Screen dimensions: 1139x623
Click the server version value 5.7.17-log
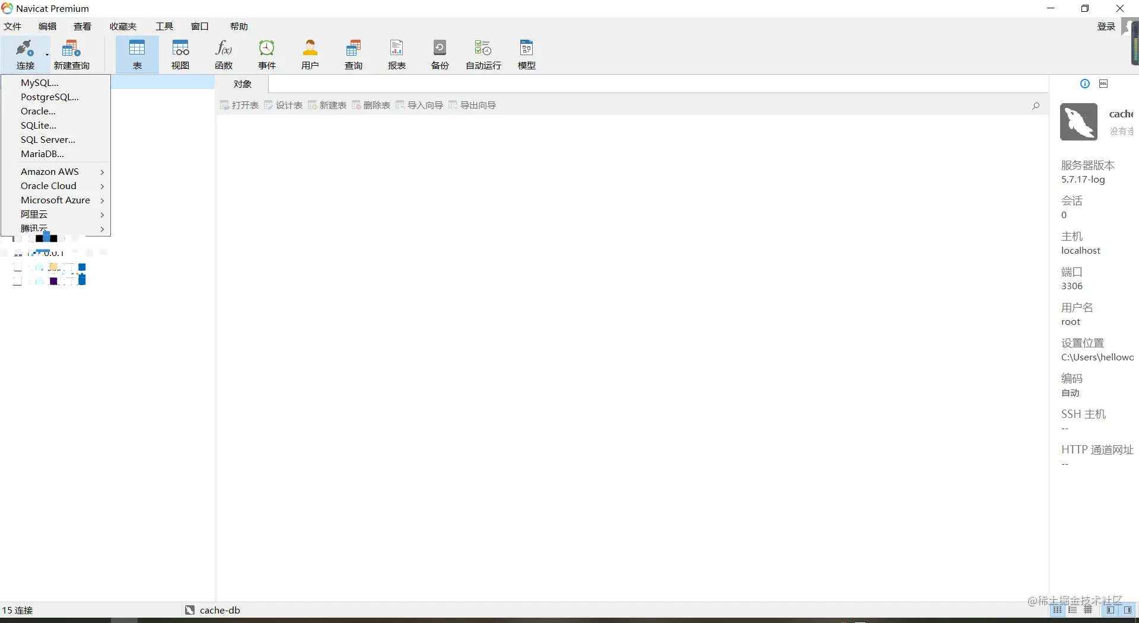pos(1083,180)
